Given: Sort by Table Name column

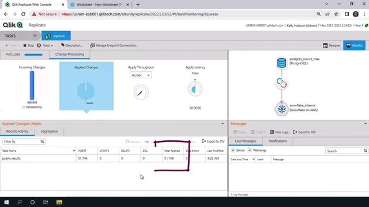Looking at the screenshot, I should coord(37,151).
